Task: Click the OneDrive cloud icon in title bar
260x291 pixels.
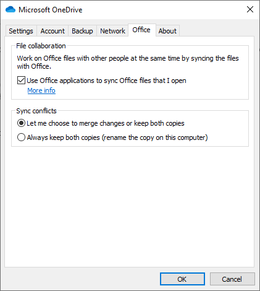Action: (x=10, y=9)
